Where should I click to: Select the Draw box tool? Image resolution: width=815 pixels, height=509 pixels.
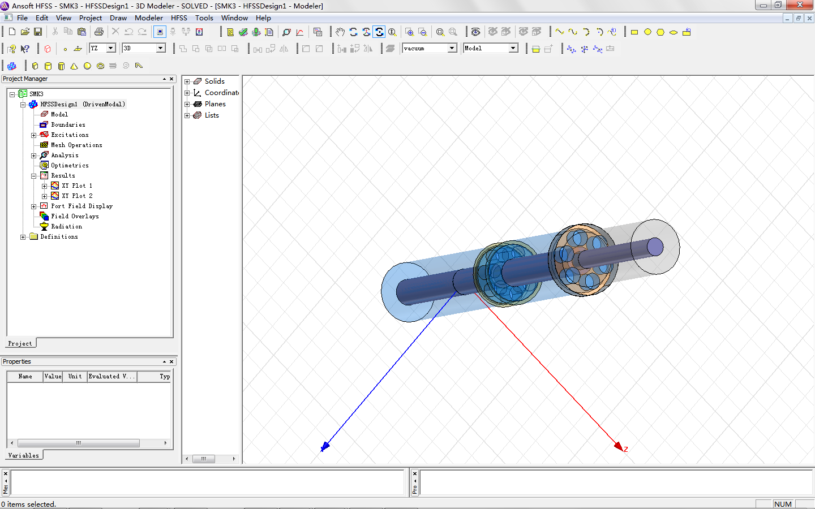pos(35,66)
